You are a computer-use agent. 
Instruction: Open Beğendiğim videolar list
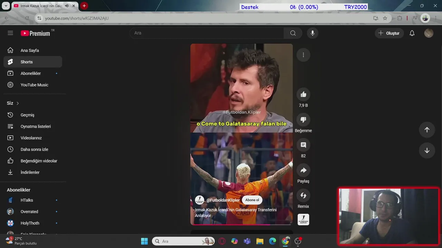click(x=33, y=161)
